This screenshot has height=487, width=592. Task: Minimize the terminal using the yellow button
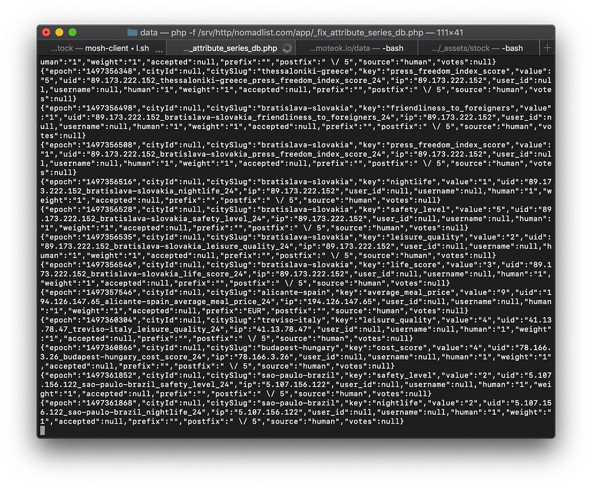pos(59,33)
